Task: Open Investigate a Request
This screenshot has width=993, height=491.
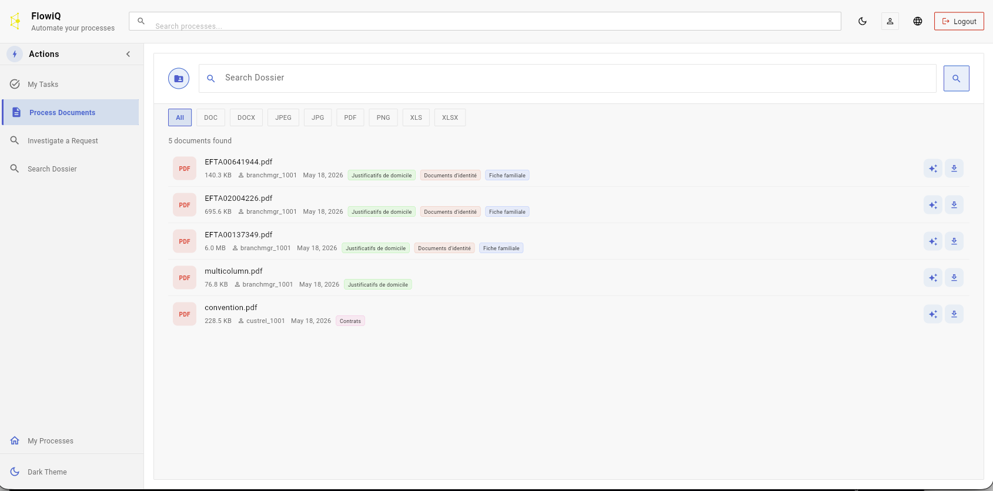Action: tap(71, 140)
